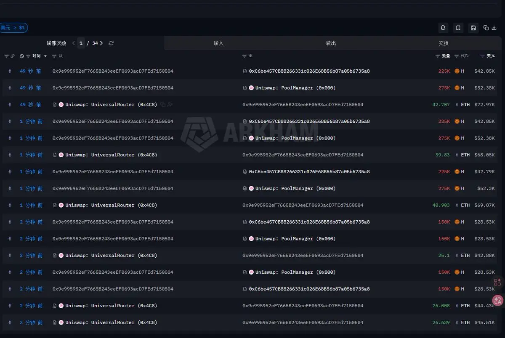Click the save floppy-disk icon
This screenshot has height=338, width=505.
tap(473, 28)
